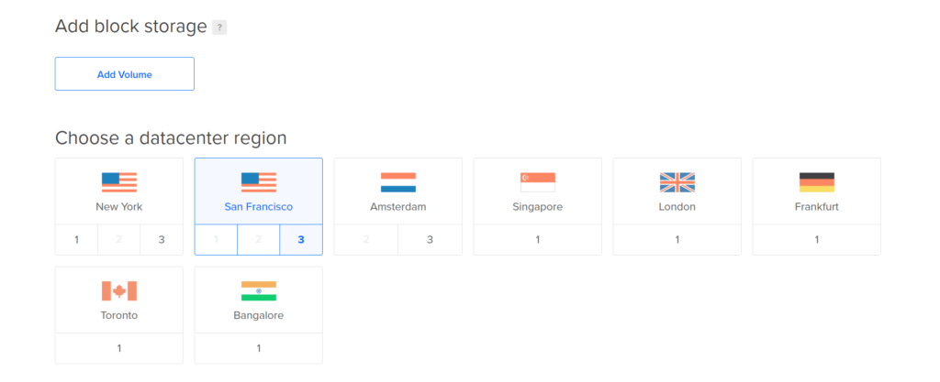Add a block storage volume
Image resolution: width=940 pixels, height=382 pixels.
(x=125, y=74)
